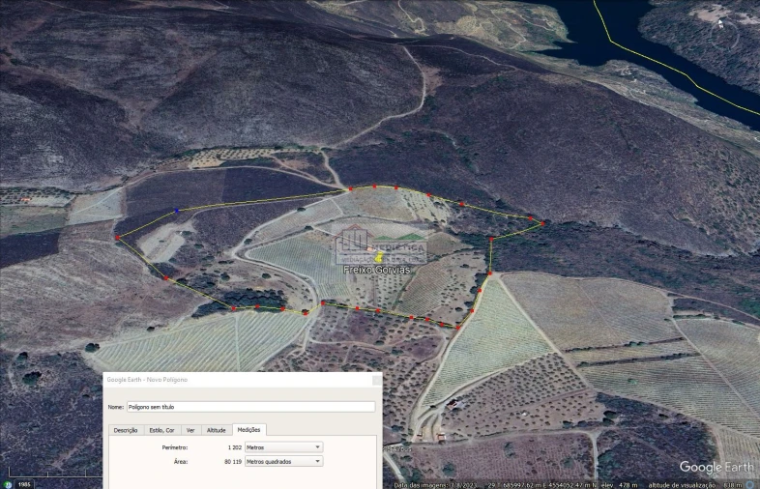Switch to the Estilo, Cor tab
This screenshot has width=760, height=489.
(161, 430)
